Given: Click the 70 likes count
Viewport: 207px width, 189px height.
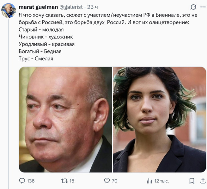Looking at the screenshot, I should [x=115, y=181].
